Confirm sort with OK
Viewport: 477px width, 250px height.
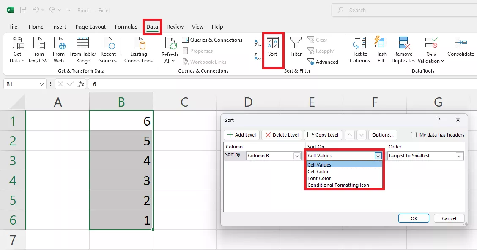(x=414, y=218)
